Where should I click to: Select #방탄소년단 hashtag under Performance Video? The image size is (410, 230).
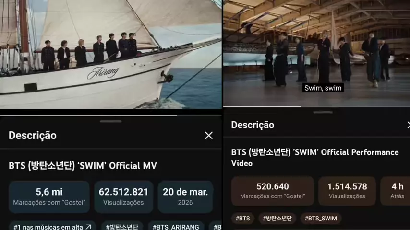pyautogui.click(x=277, y=218)
